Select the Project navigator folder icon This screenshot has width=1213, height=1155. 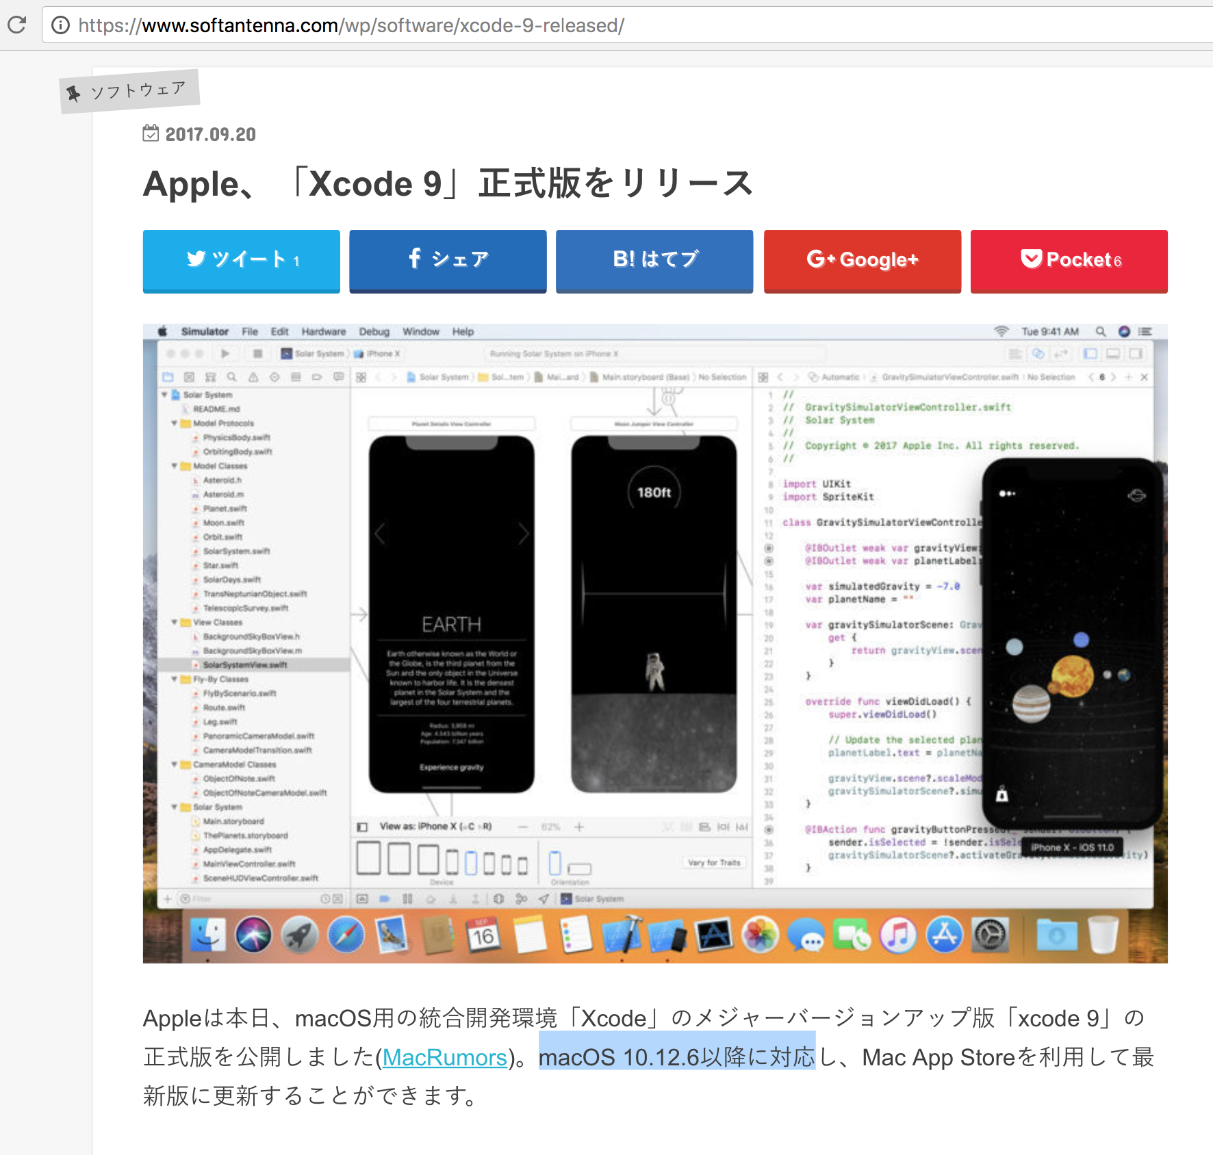tap(168, 377)
